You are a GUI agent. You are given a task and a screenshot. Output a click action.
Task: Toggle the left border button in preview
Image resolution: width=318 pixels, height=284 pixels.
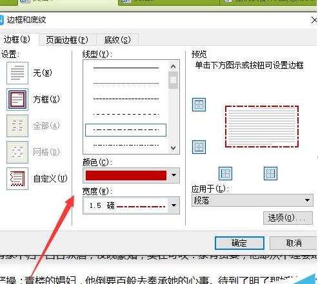coord(225,173)
